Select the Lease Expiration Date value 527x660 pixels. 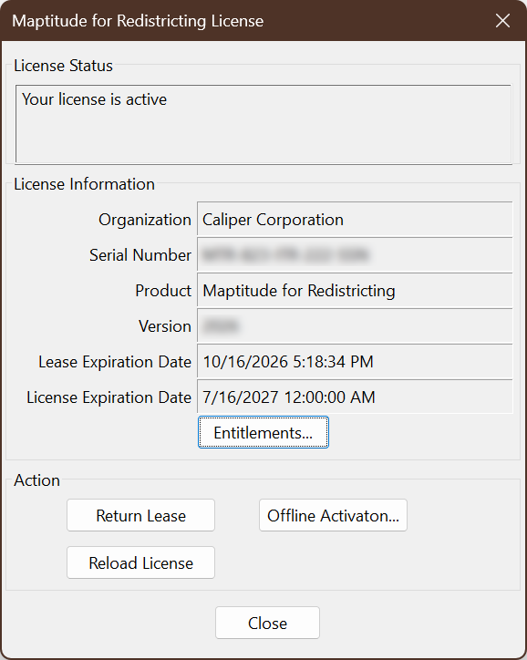tap(355, 362)
